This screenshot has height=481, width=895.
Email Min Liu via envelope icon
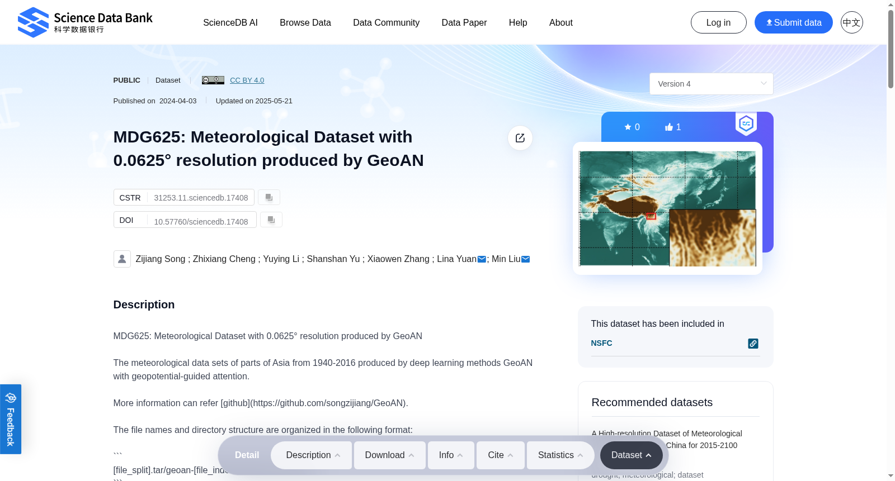tap(525, 259)
